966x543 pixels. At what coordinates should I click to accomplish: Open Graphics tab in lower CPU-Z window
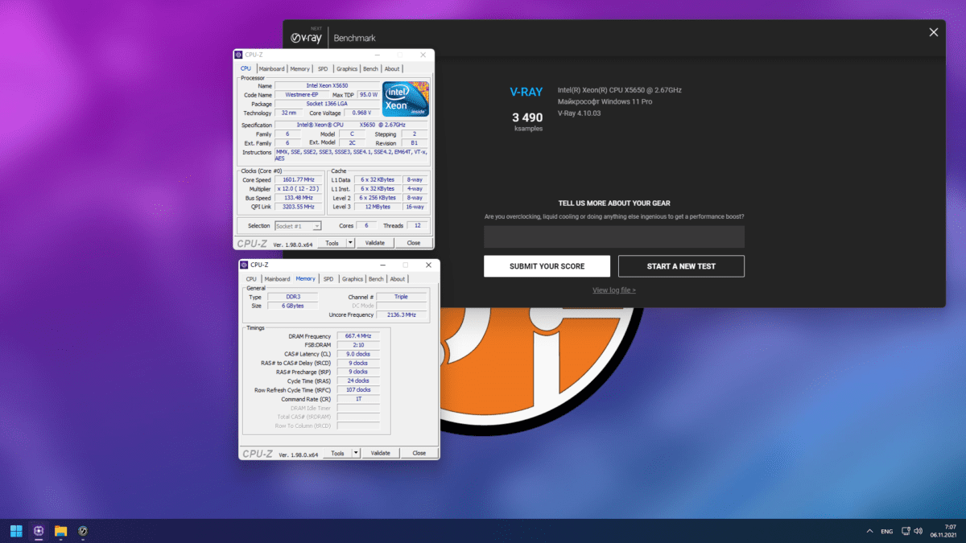[x=353, y=279]
